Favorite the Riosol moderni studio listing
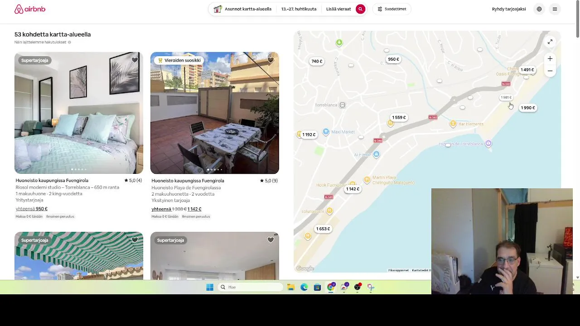 click(135, 60)
